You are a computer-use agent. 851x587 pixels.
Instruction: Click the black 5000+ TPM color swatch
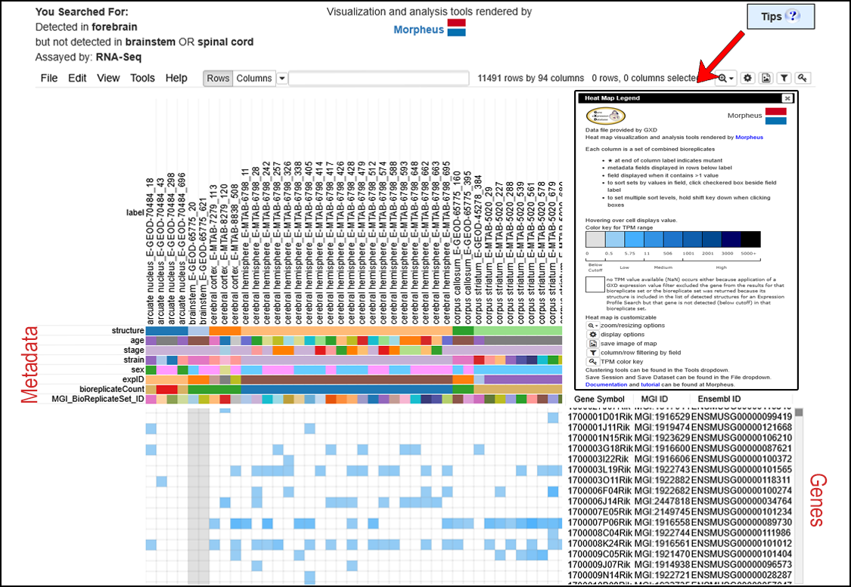coord(750,239)
